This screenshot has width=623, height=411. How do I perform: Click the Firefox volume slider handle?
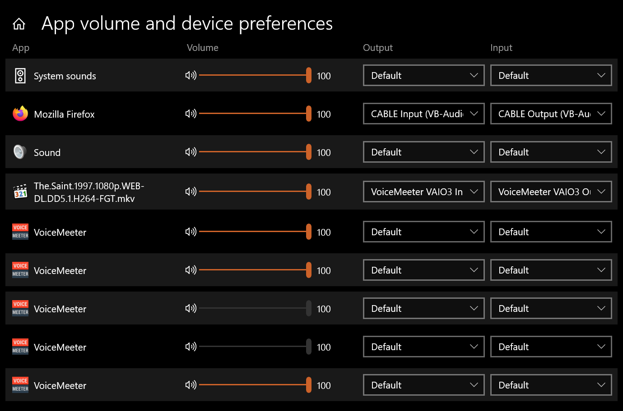click(x=308, y=114)
